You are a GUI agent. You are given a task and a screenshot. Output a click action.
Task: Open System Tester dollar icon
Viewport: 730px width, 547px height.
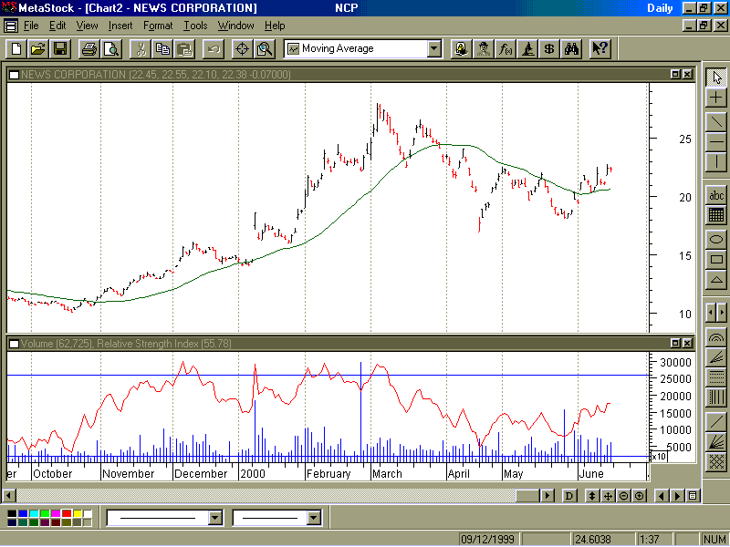tap(549, 49)
